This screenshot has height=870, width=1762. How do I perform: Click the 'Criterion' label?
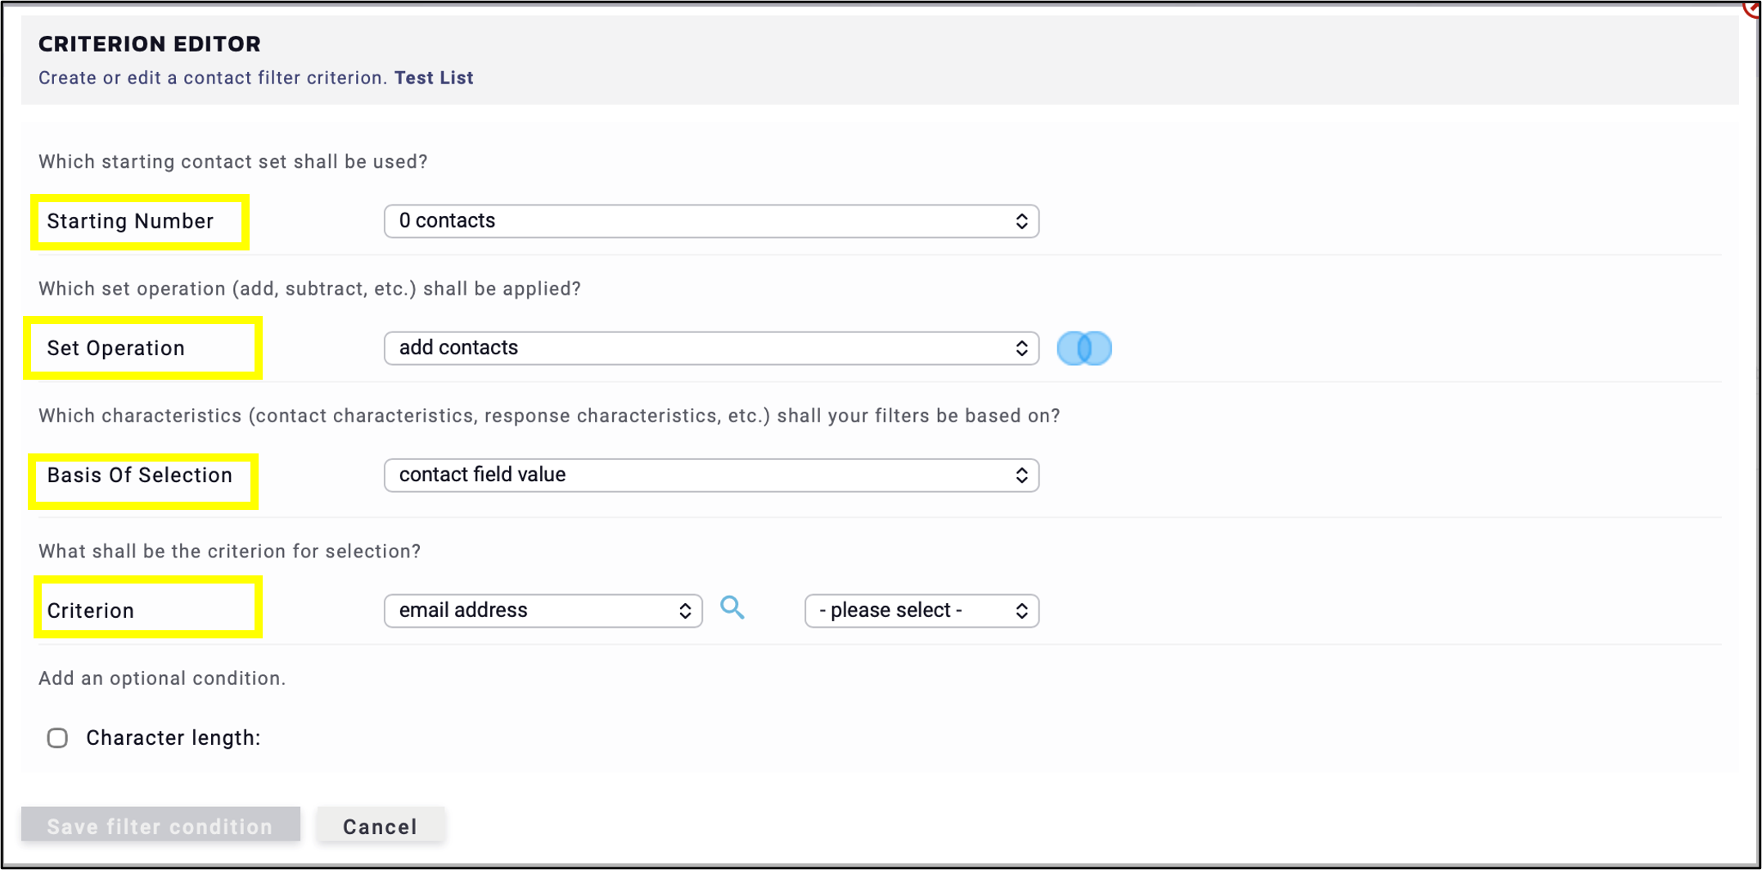(91, 611)
